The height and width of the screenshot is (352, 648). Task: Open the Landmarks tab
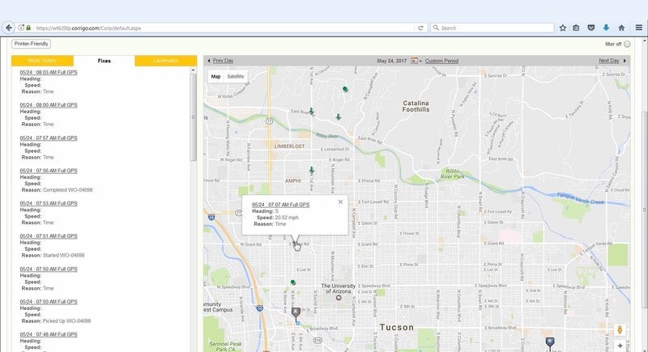(165, 61)
